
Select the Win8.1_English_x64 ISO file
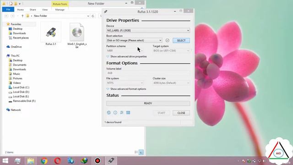pos(77,36)
